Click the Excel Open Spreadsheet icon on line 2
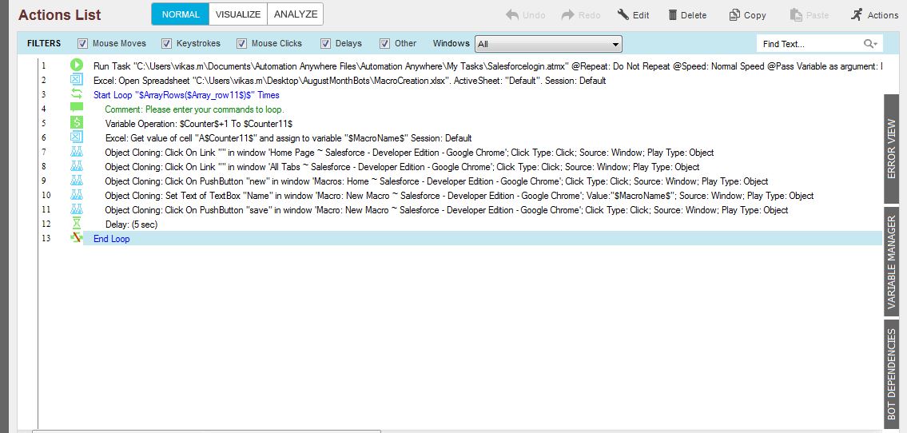This screenshot has height=433, width=907. click(77, 80)
